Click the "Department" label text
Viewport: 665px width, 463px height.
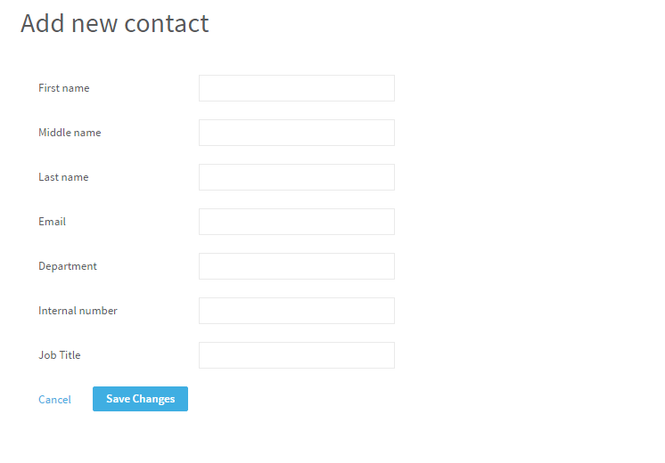pyautogui.click(x=68, y=266)
